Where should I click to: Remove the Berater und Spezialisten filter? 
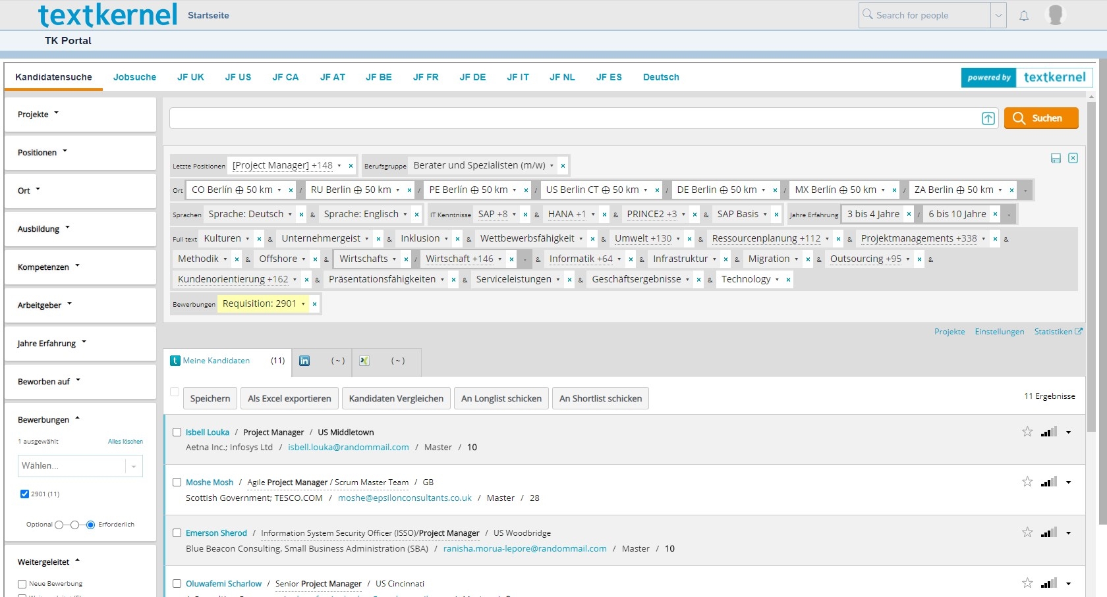click(563, 166)
